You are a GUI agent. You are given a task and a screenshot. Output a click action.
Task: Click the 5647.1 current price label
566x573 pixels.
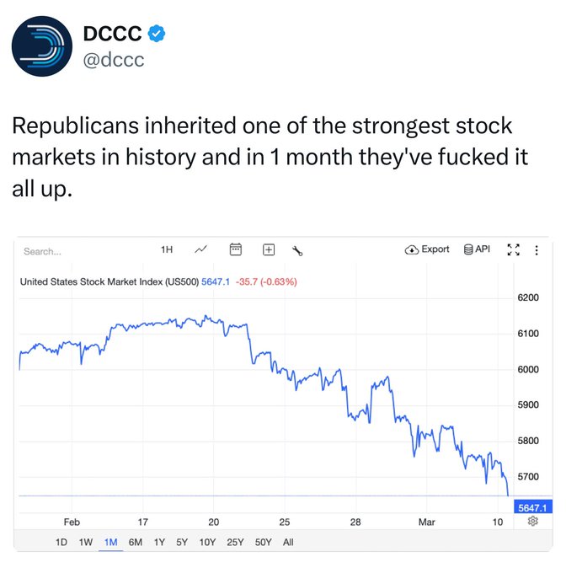click(532, 507)
